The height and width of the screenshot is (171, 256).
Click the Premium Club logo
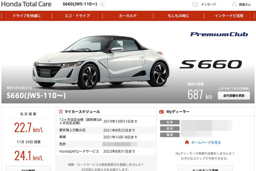219,34
